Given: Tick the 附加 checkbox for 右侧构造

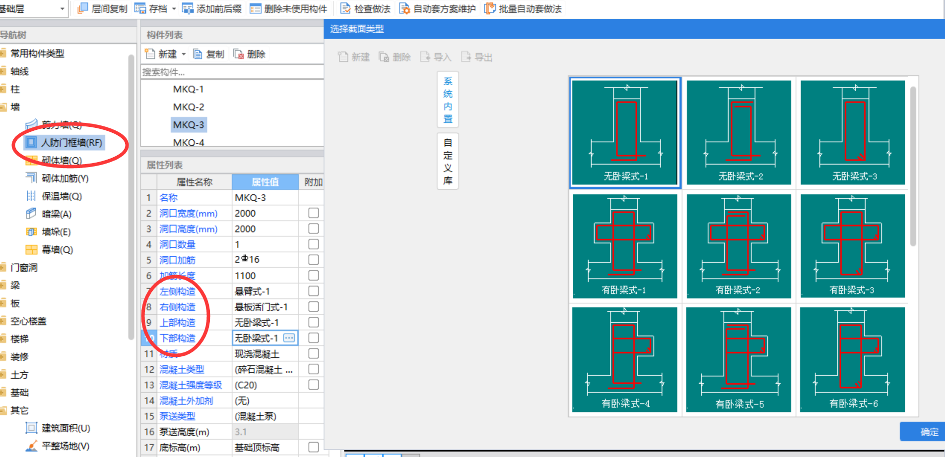Looking at the screenshot, I should 314,306.
